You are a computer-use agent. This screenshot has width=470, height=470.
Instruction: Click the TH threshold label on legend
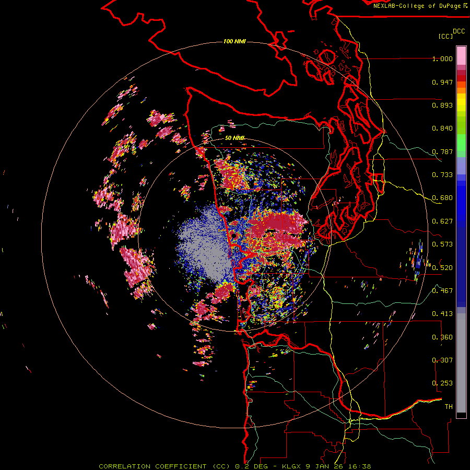tap(449, 407)
